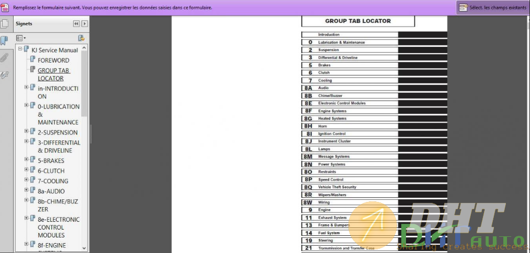
Task: Click the bookmarks scrollbar up arrow
Action: click(x=85, y=47)
